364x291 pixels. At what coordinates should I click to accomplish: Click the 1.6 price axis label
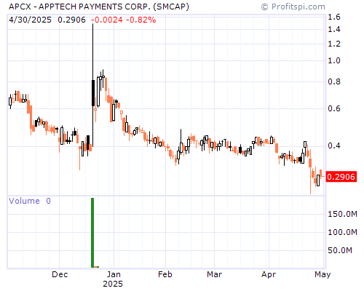coord(334,17)
